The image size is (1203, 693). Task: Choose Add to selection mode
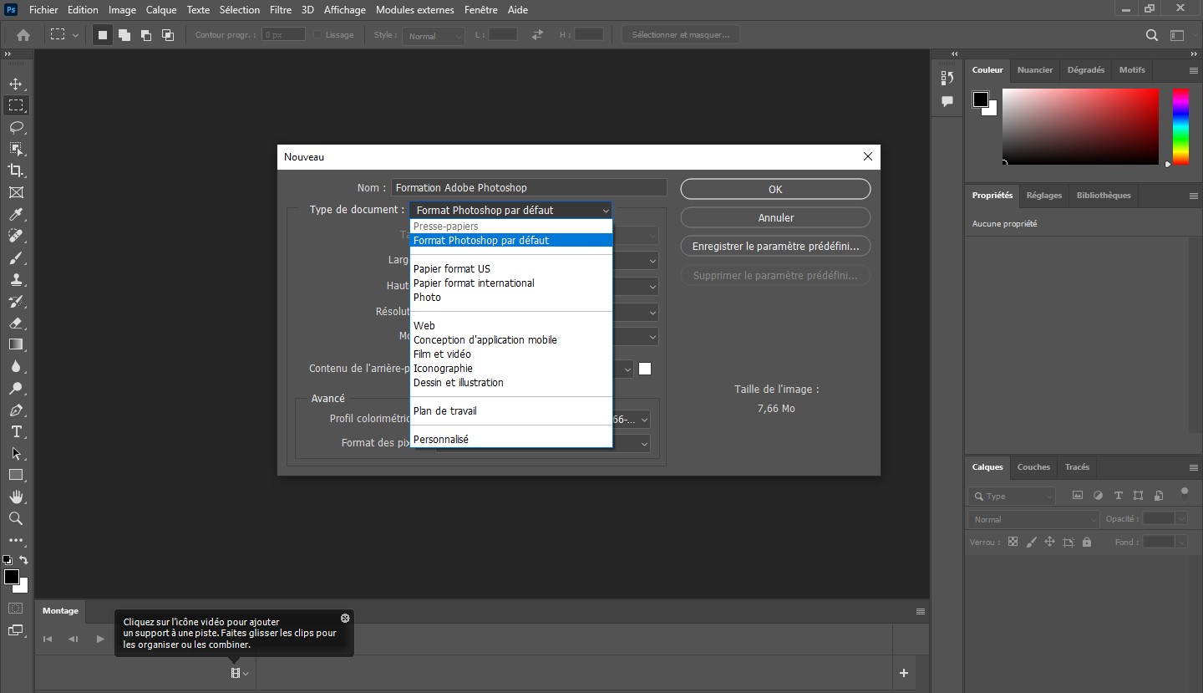[124, 35]
